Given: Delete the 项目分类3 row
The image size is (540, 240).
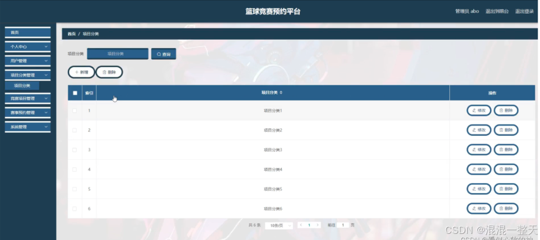Looking at the screenshot, I should (506, 150).
